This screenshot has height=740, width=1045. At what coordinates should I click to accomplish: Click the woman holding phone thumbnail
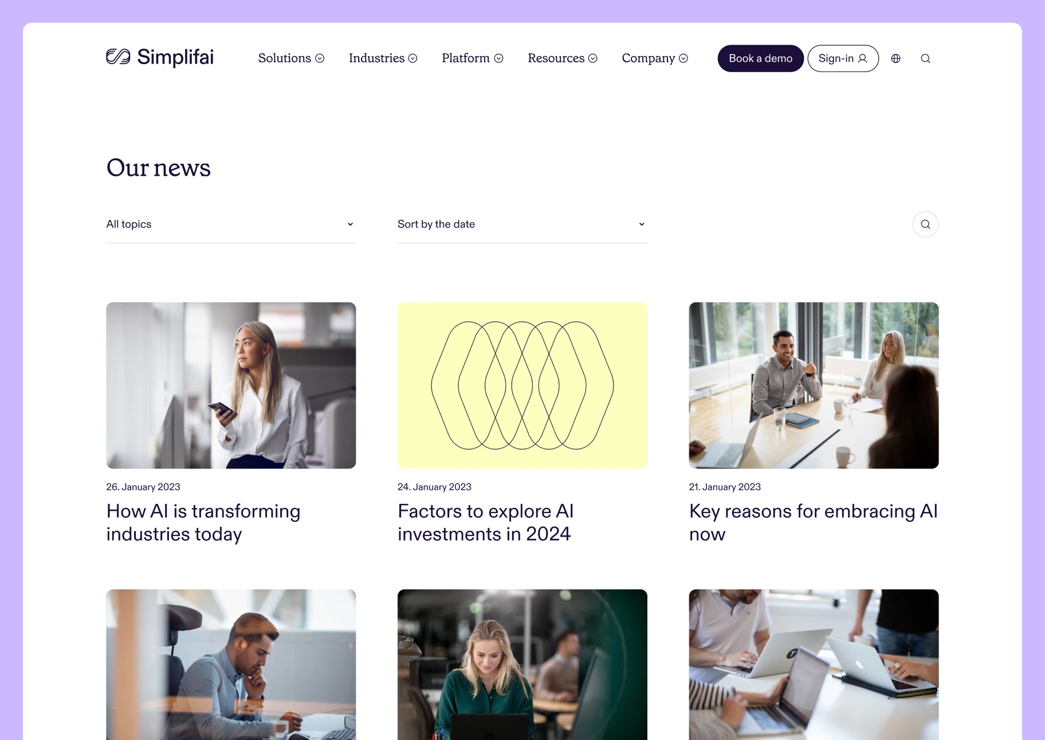coord(231,385)
